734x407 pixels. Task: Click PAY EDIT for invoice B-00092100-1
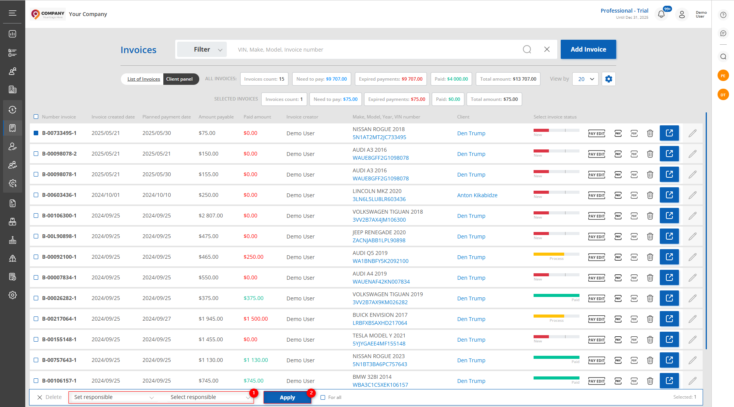point(596,257)
